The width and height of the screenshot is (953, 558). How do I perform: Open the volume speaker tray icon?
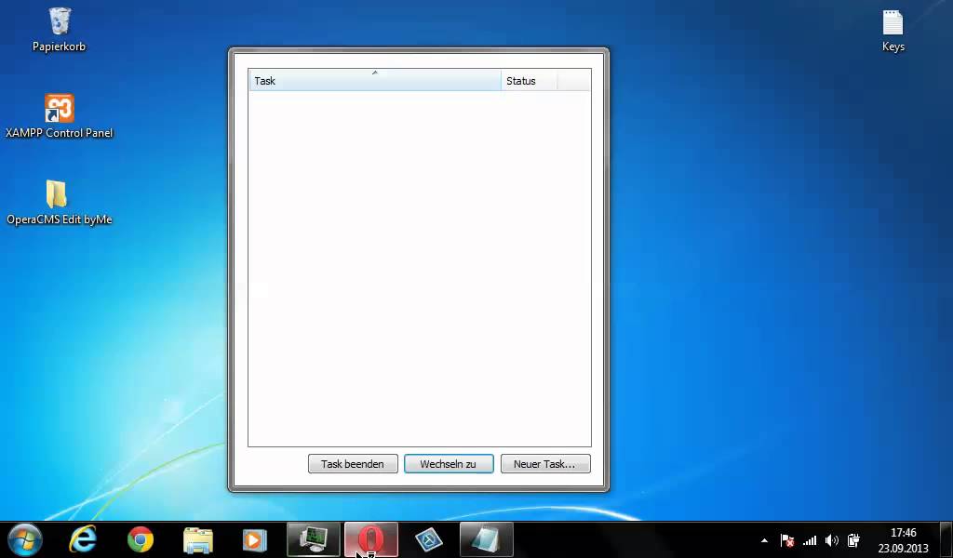[x=831, y=540]
